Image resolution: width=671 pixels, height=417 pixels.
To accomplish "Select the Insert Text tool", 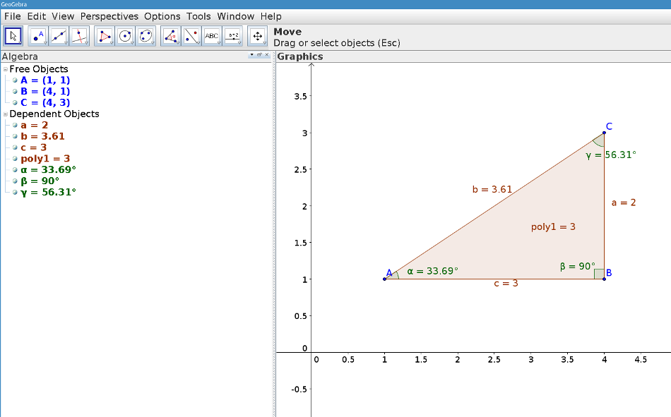I will [211, 35].
